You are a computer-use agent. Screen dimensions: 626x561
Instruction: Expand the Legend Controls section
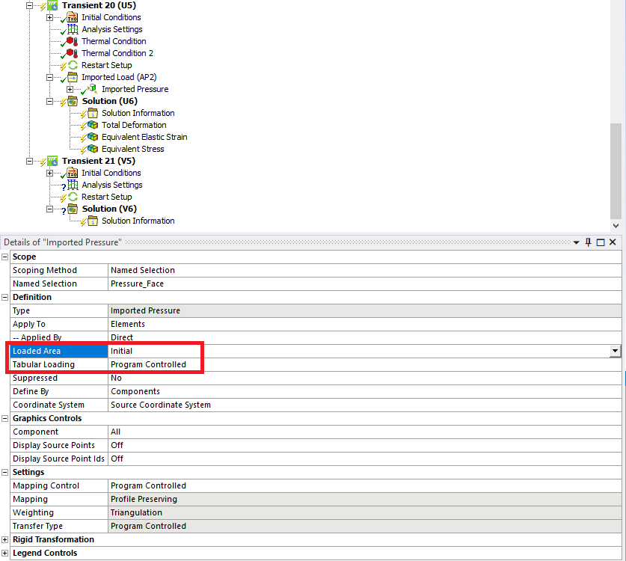pos(4,554)
